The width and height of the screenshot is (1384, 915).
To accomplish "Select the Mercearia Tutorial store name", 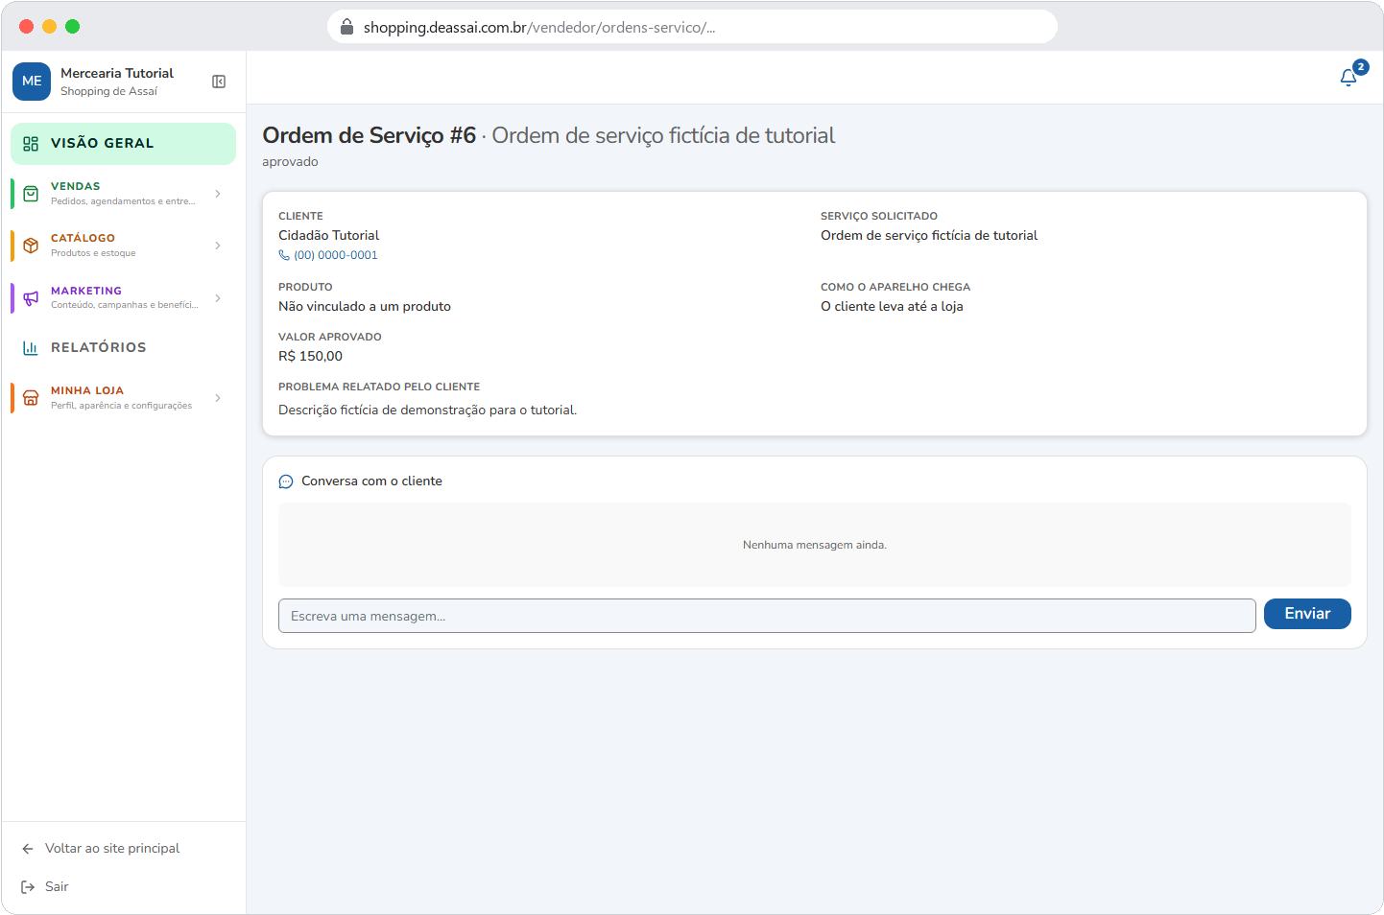I will (117, 73).
